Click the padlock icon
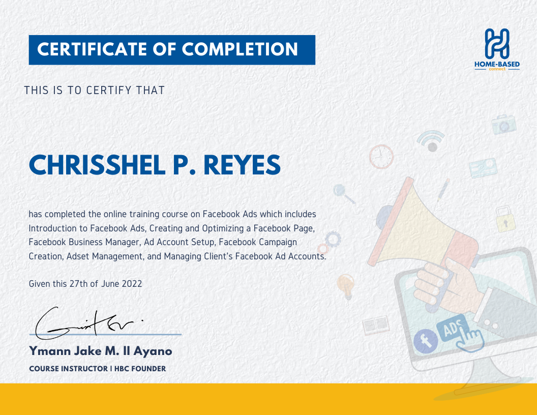The width and height of the screenshot is (537, 415). coord(505,219)
